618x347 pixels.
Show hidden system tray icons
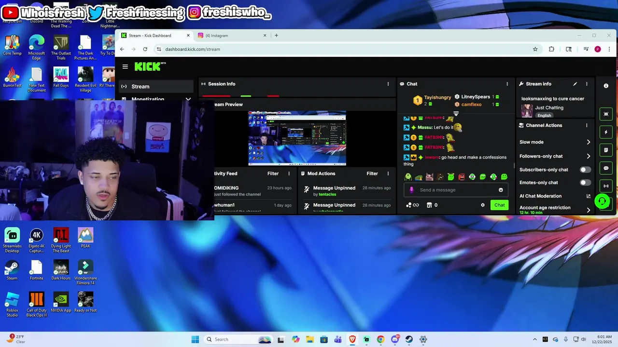click(534, 339)
